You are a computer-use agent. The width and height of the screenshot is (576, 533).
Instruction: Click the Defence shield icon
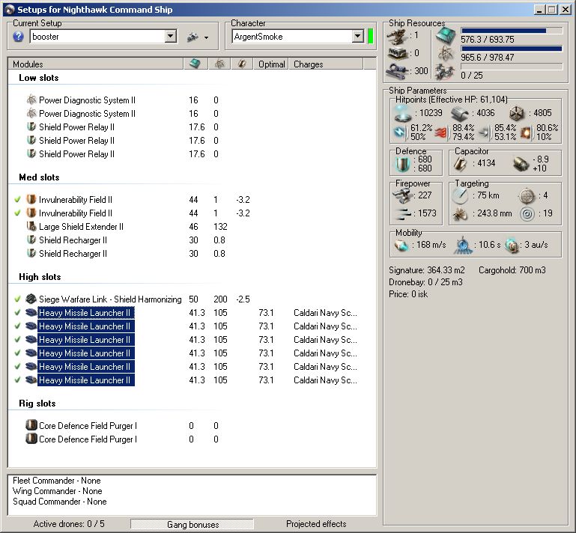(402, 164)
